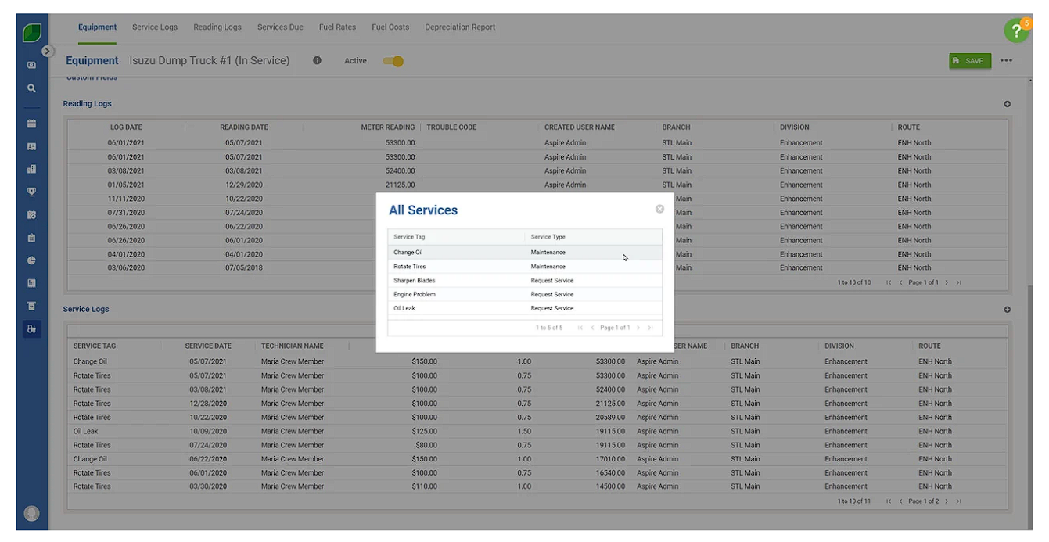This screenshot has width=1049, height=542.
Task: Open the pie chart icon in the sidebar
Action: (31, 260)
